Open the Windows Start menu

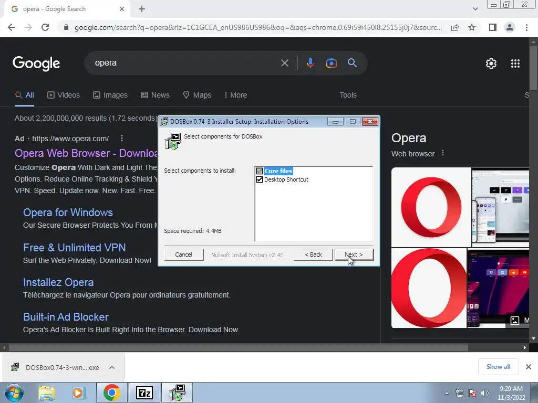coord(14,393)
